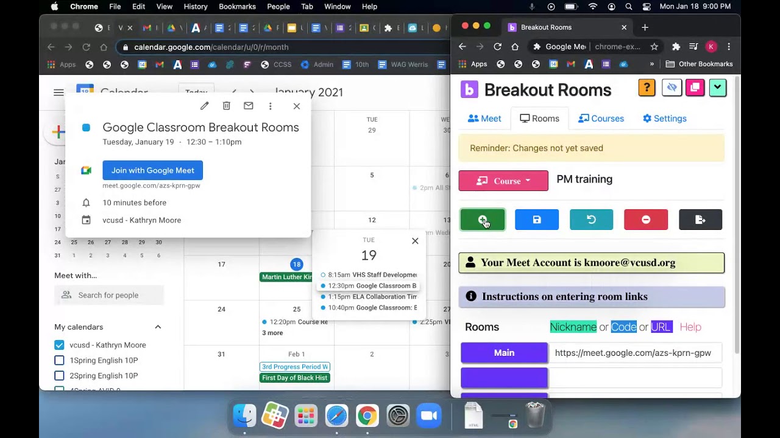Open the Settings tab in Breakout Rooms

click(x=664, y=119)
